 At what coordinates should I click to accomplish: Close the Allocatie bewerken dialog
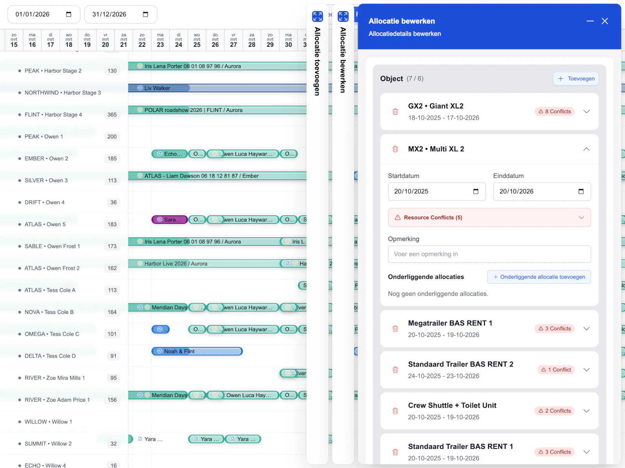tap(605, 21)
